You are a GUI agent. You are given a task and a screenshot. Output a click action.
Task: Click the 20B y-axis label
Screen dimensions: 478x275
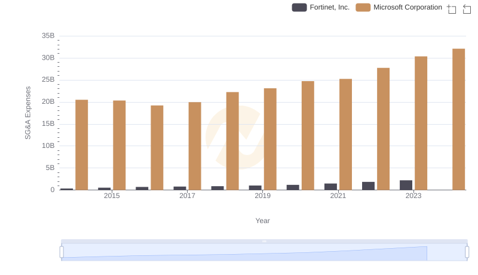(x=48, y=101)
